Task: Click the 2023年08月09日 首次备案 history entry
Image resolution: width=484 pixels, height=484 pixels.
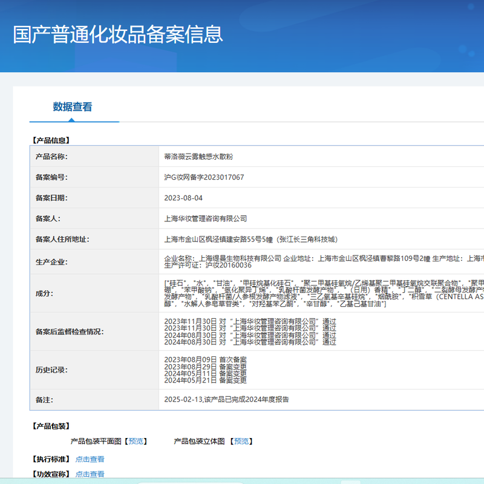Action: point(205,360)
